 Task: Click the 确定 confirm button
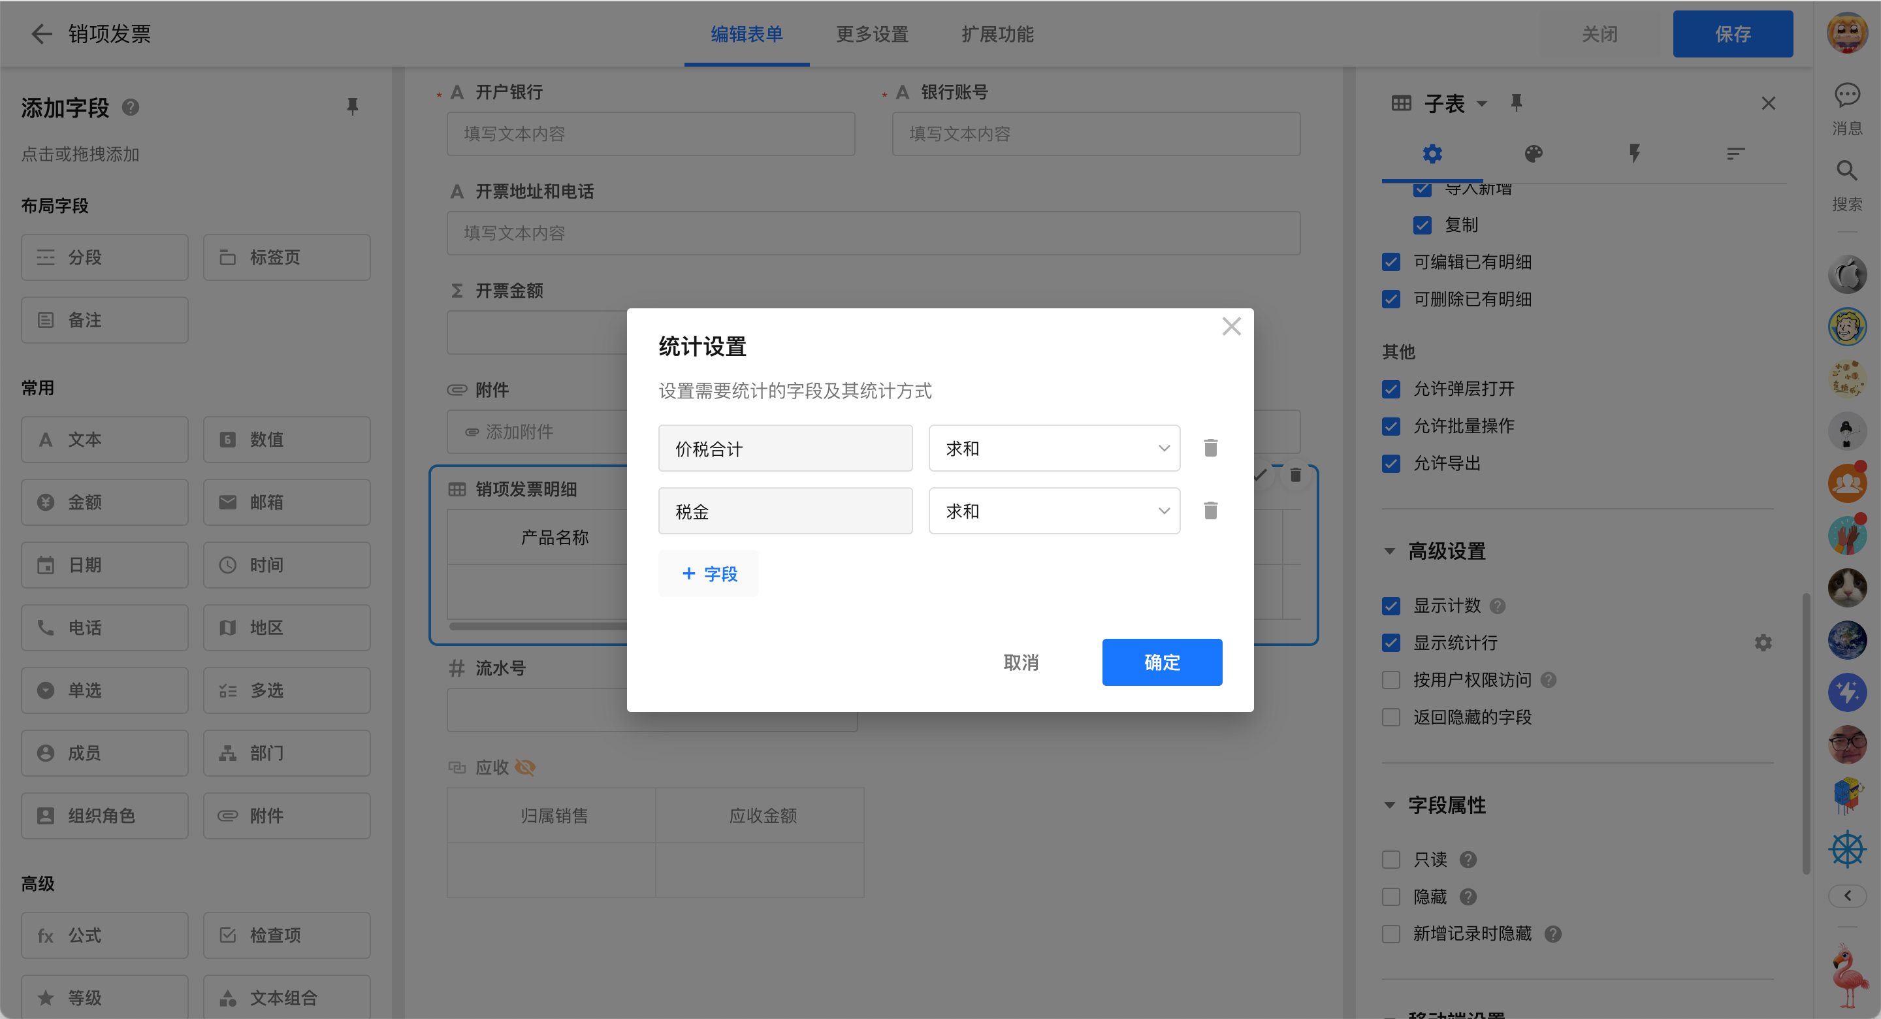pos(1162,662)
